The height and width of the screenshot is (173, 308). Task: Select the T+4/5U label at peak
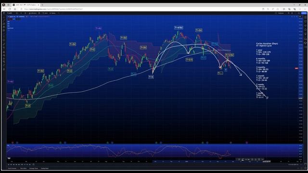tap(179, 28)
